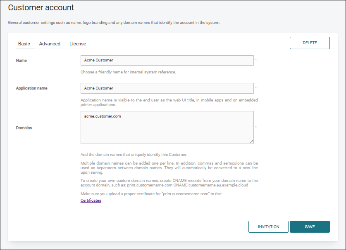Click the DELETE button

pyautogui.click(x=310, y=42)
